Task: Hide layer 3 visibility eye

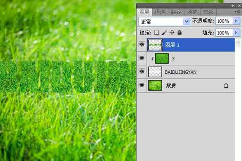Action: click(x=142, y=58)
